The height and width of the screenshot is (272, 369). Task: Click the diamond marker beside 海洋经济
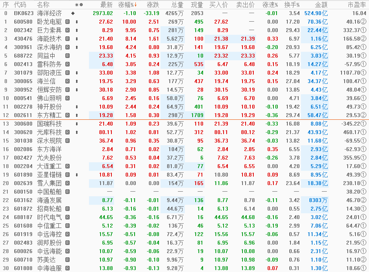(73, 14)
